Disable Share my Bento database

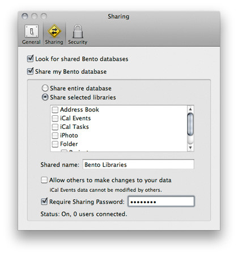[x=30, y=72]
